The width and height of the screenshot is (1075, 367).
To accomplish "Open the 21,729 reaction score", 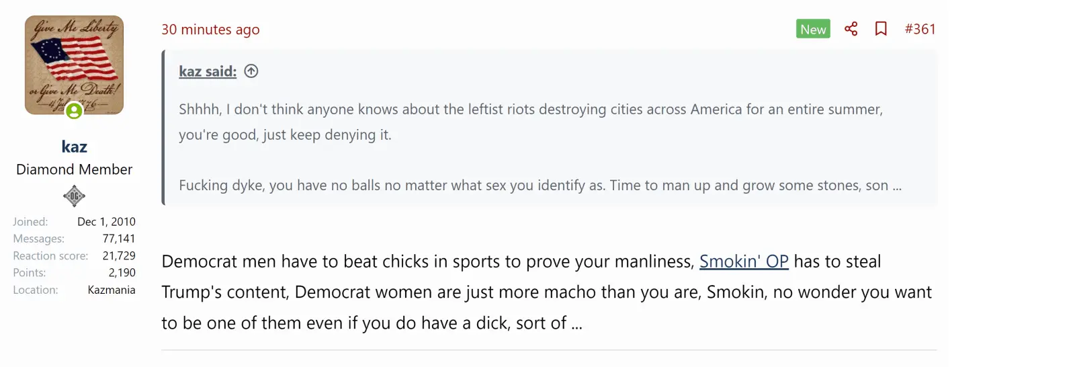I will click(x=118, y=255).
